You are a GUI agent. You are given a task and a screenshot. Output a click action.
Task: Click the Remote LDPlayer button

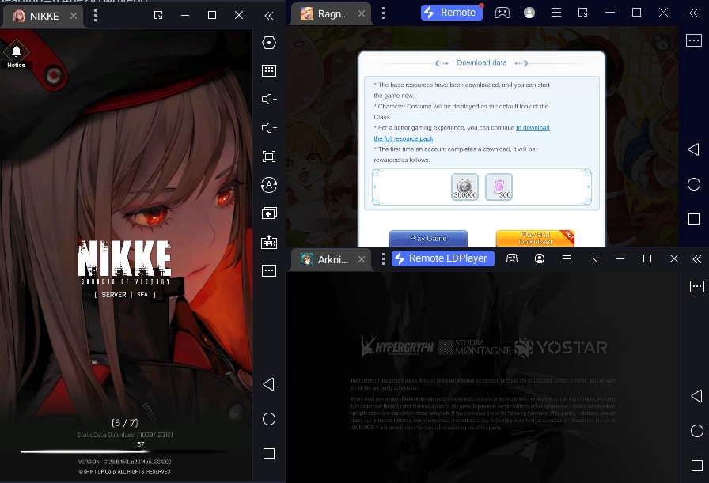pyautogui.click(x=442, y=258)
